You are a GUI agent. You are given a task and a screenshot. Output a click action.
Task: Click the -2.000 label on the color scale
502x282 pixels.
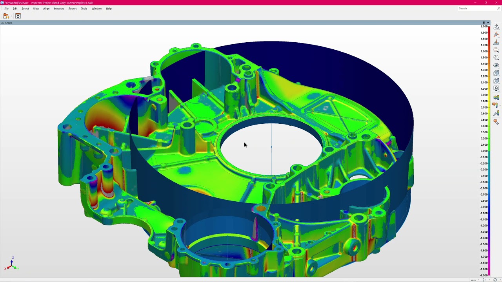484,275
